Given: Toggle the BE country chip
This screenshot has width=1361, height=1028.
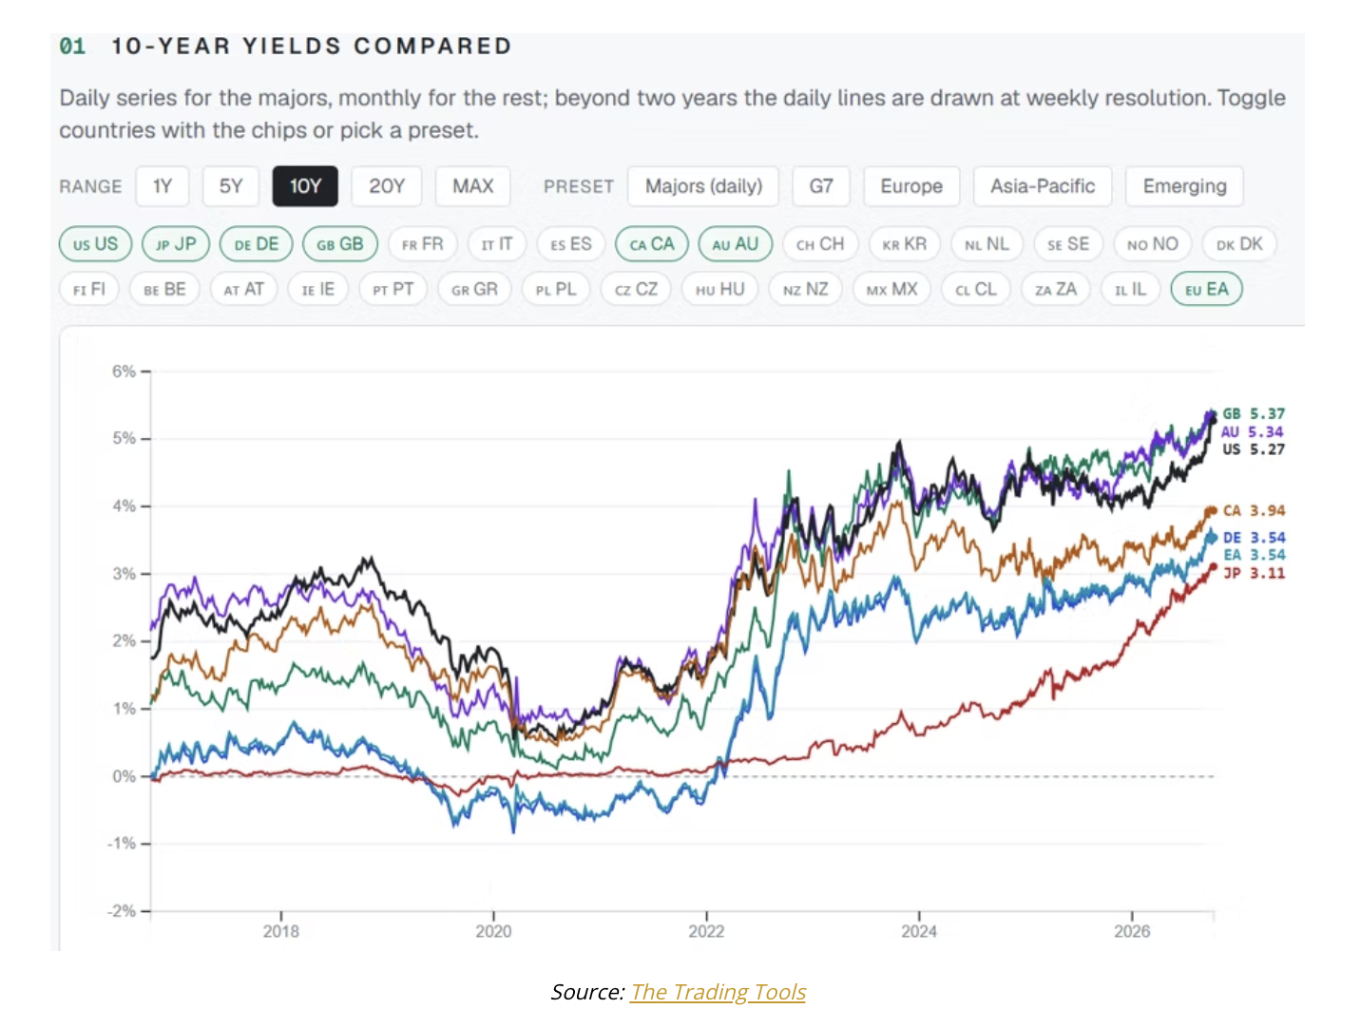Looking at the screenshot, I should point(165,289).
